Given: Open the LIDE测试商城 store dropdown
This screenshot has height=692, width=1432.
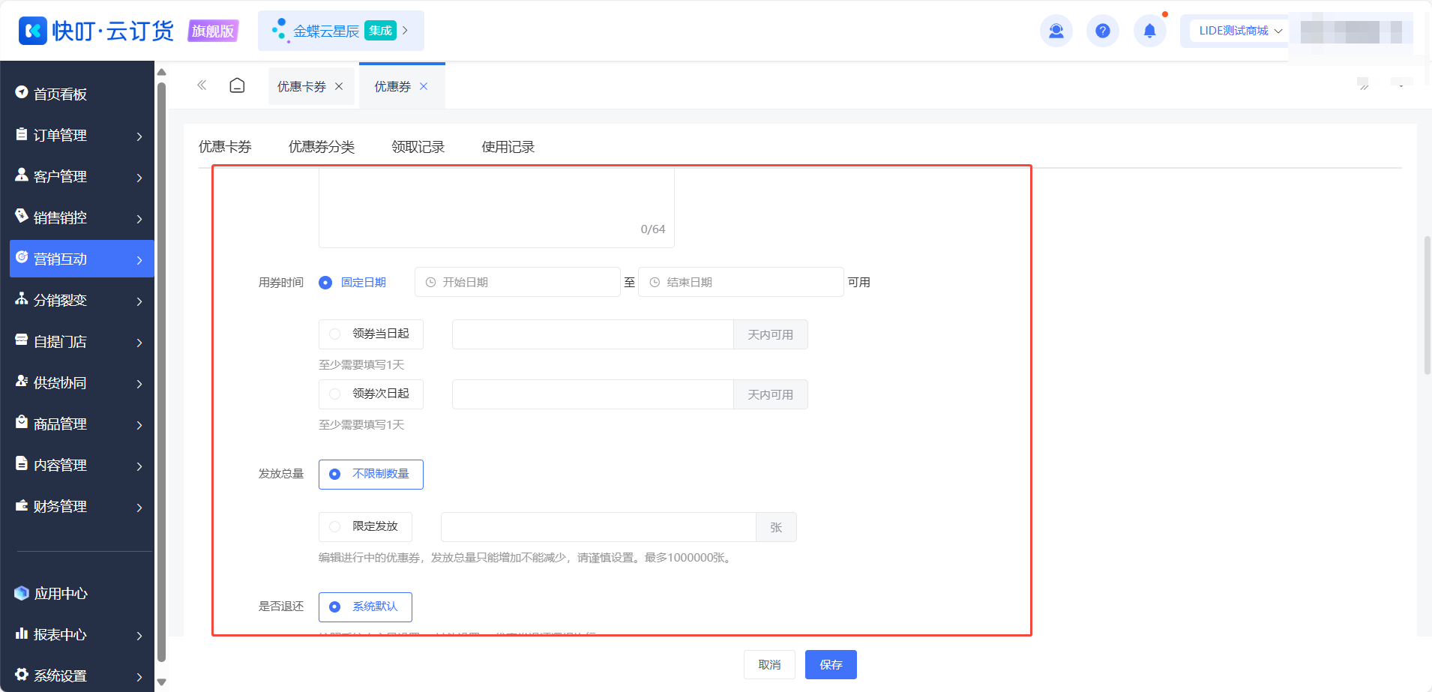Looking at the screenshot, I should 1240,31.
